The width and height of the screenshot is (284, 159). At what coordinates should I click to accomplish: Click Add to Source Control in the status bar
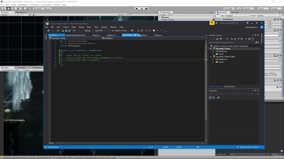click(x=248, y=147)
